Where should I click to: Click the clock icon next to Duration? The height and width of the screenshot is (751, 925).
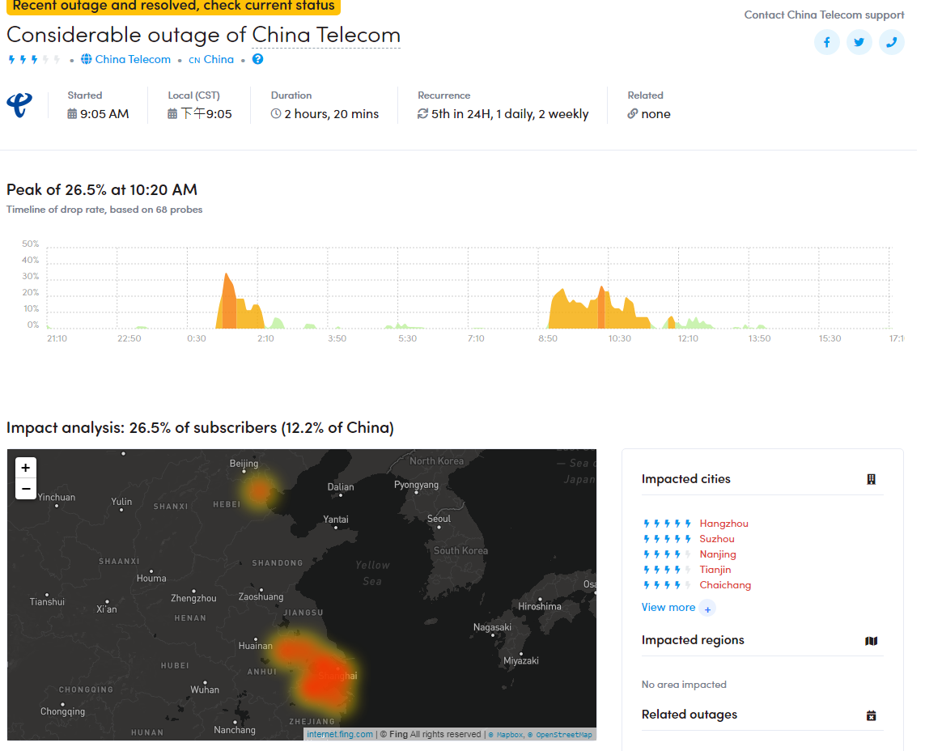(x=275, y=114)
